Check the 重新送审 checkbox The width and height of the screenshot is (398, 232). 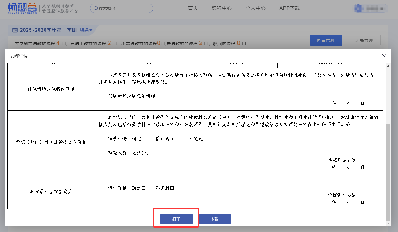[177, 139]
